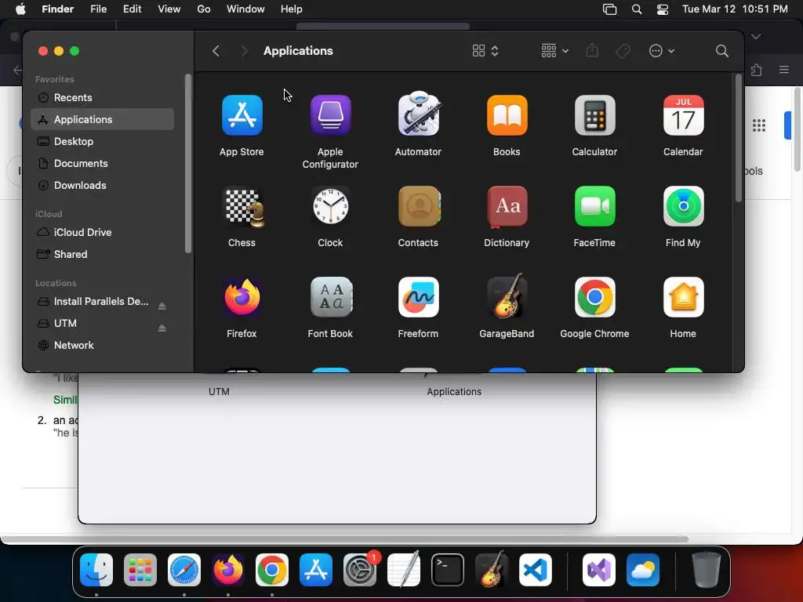Open Apple Configurator app icon
Image resolution: width=803 pixels, height=602 pixels.
330,115
